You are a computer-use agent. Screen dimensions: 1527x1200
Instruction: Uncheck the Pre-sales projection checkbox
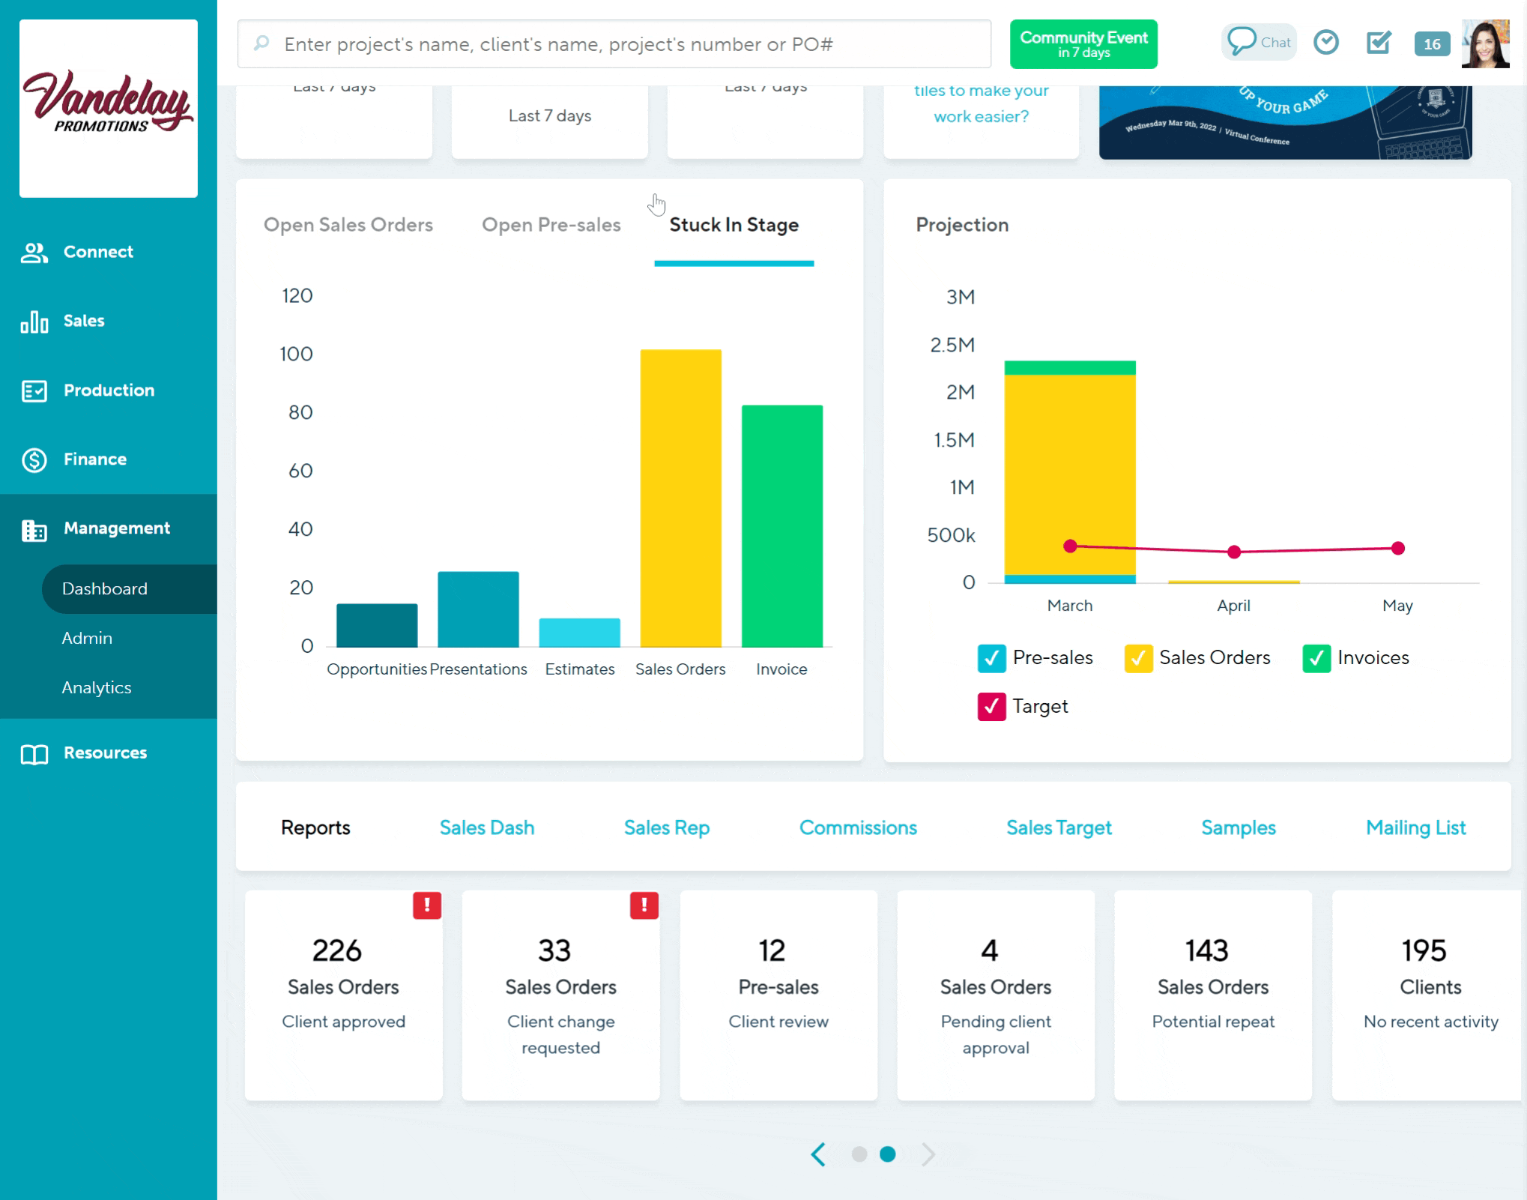pyautogui.click(x=991, y=658)
